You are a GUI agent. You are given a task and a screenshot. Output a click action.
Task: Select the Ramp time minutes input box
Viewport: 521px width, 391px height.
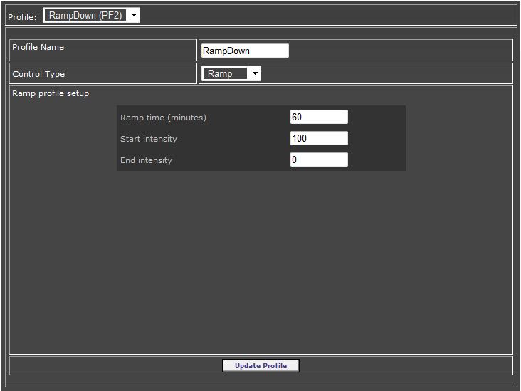point(319,117)
